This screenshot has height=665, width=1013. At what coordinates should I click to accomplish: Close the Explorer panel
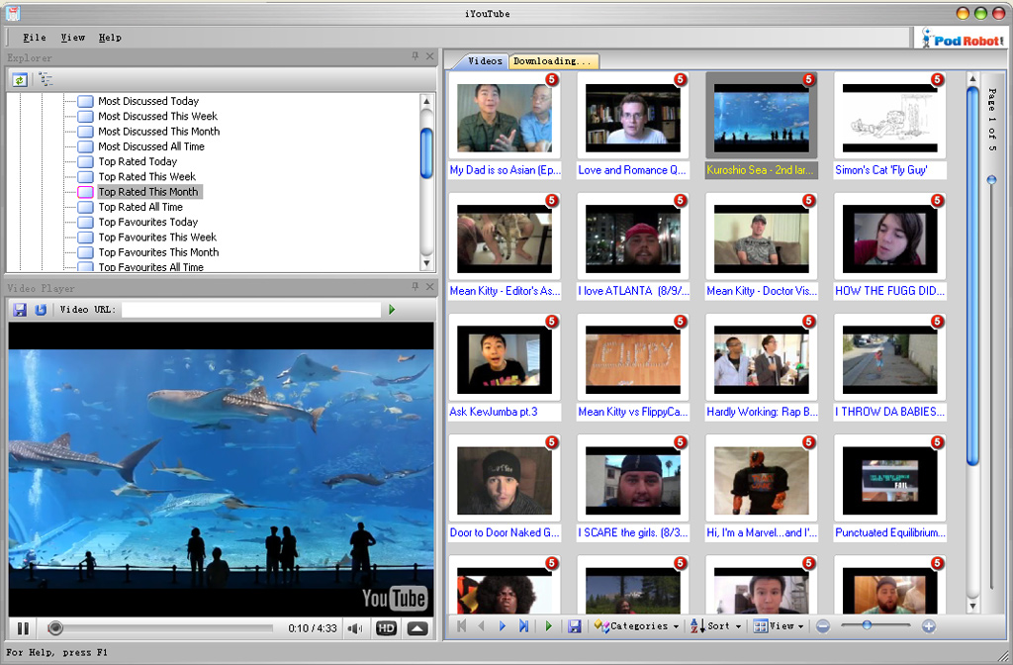click(429, 56)
